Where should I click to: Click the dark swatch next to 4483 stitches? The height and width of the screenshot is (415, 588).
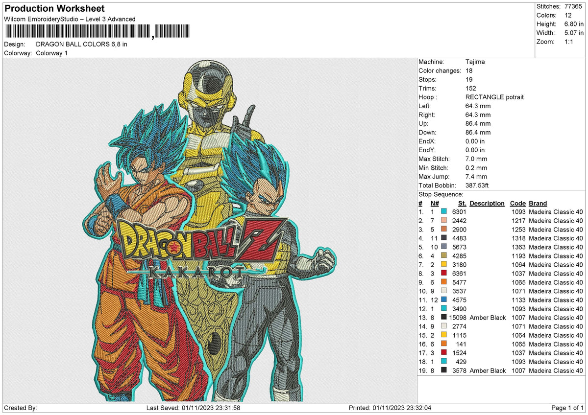(444, 238)
